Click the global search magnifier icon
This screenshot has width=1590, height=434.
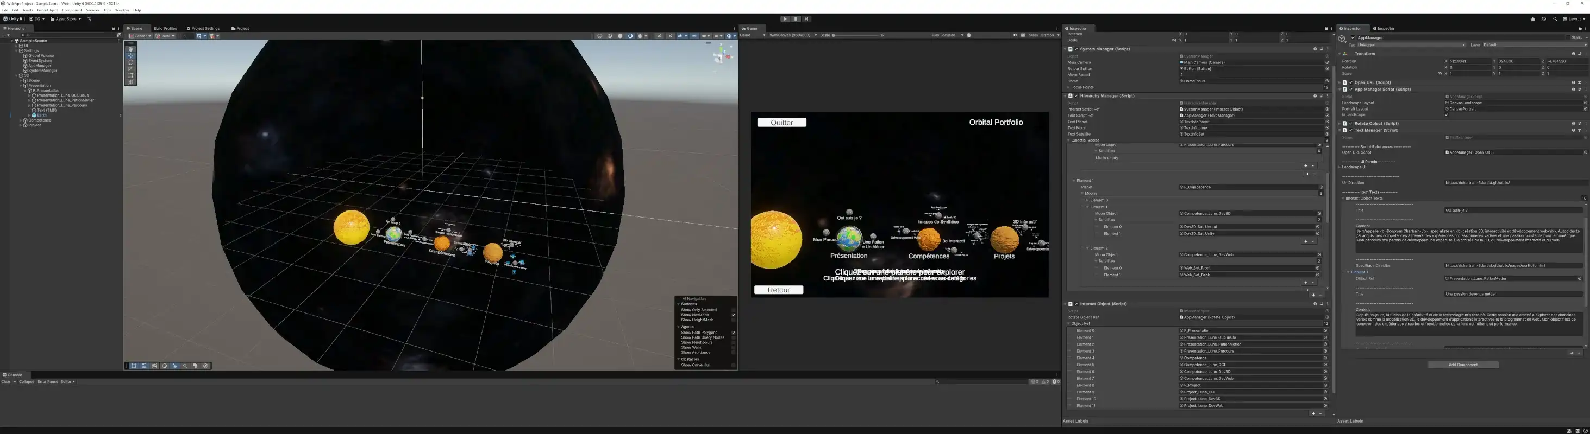1555,19
